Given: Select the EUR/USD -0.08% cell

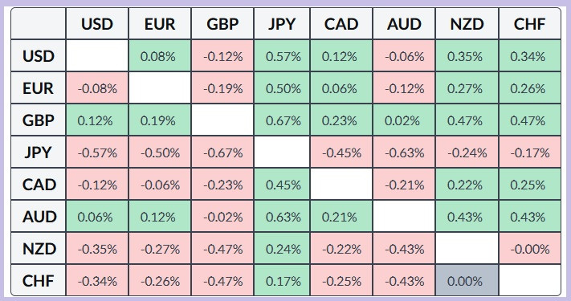Looking at the screenshot, I should [x=97, y=88].
